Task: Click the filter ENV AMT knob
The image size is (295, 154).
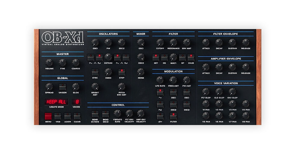Action: click(187, 43)
